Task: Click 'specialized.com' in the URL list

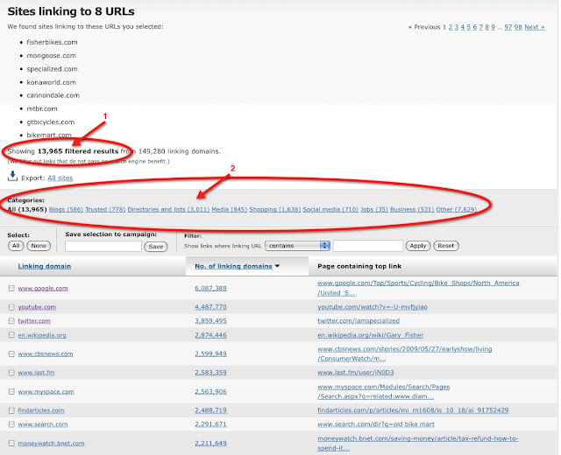Action: pos(53,69)
